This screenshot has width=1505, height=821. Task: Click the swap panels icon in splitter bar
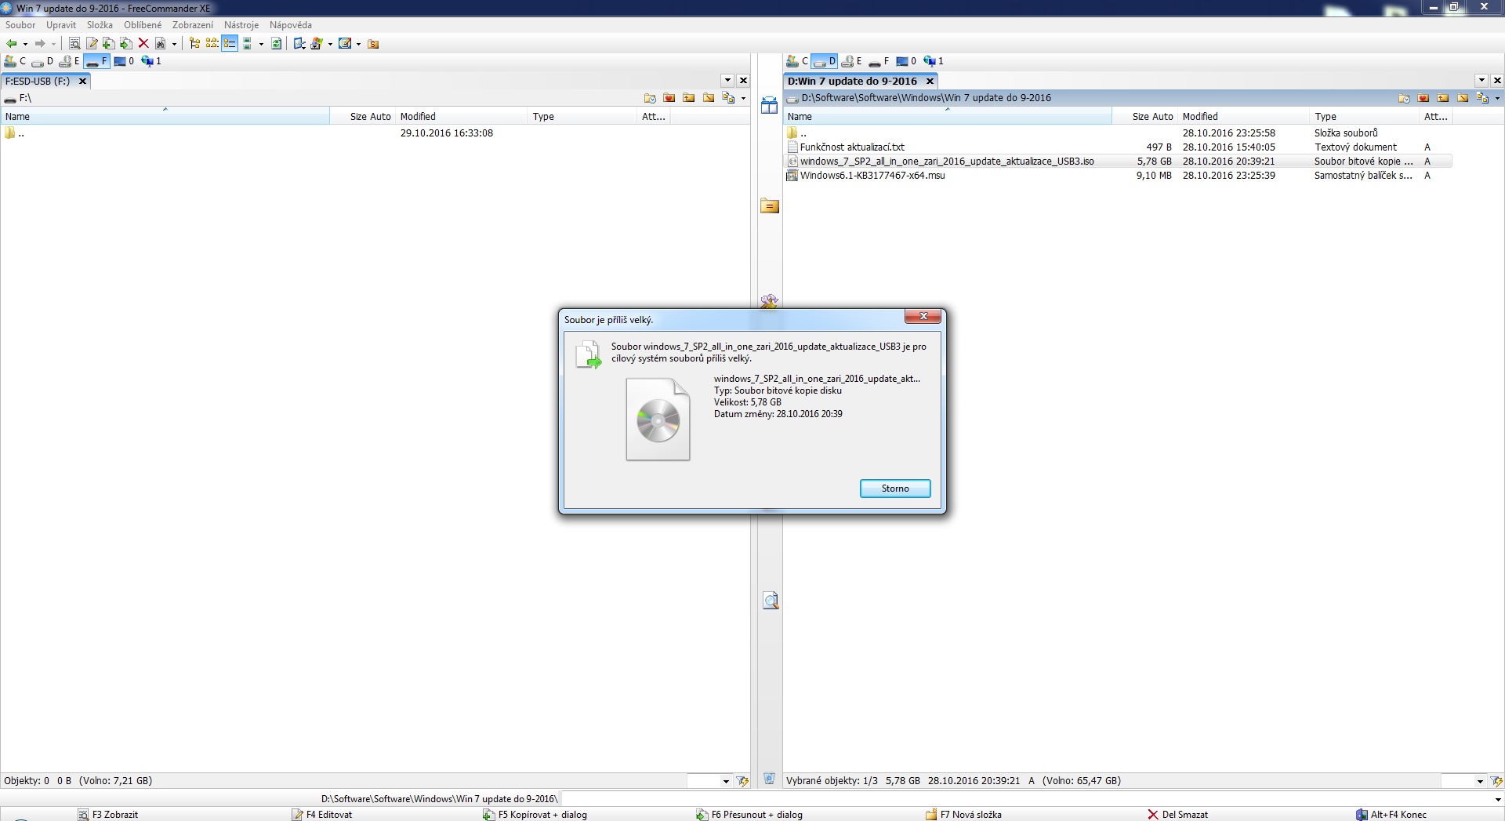770,106
